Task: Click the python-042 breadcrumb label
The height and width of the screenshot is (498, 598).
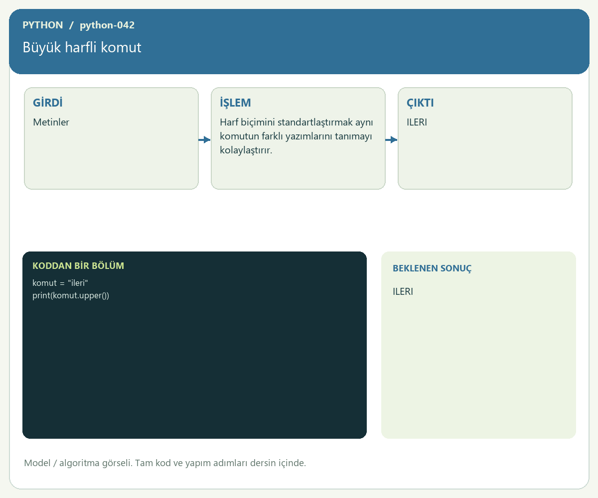Action: click(107, 25)
